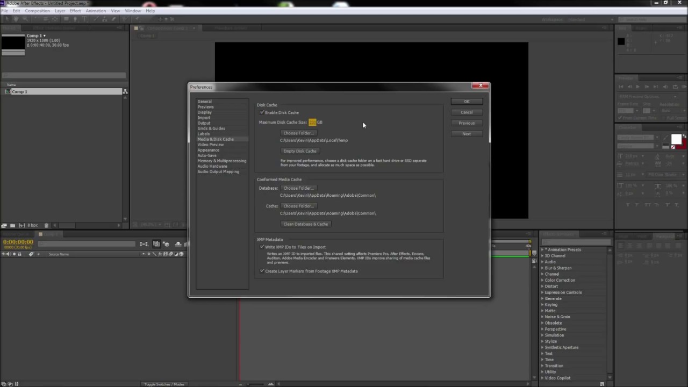The image size is (688, 387).
Task: Expand the Video Copilot effects category
Action: [x=542, y=378]
